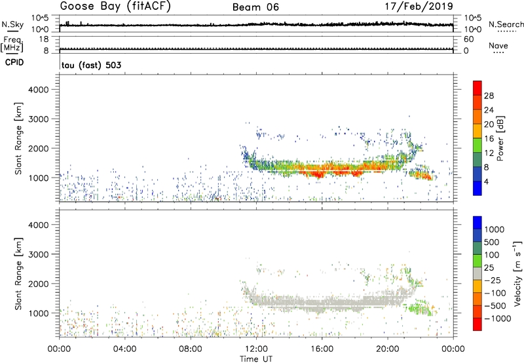
Task: Click the 'Slant Range [km]' label of power panel
Action: click(x=18, y=138)
